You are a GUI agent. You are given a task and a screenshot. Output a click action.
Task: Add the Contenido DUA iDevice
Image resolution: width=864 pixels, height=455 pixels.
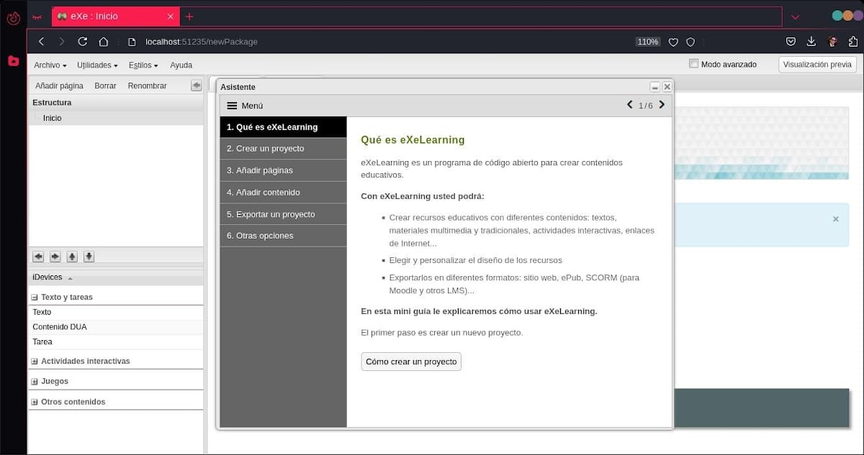(x=116, y=327)
